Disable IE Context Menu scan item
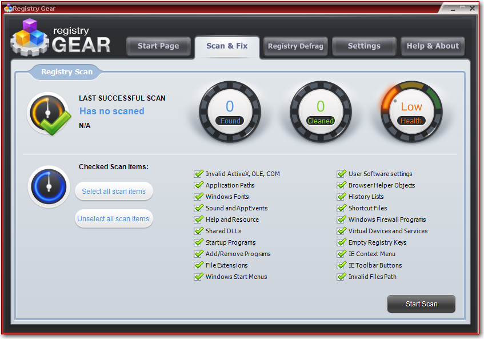484x339 pixels. [x=342, y=254]
